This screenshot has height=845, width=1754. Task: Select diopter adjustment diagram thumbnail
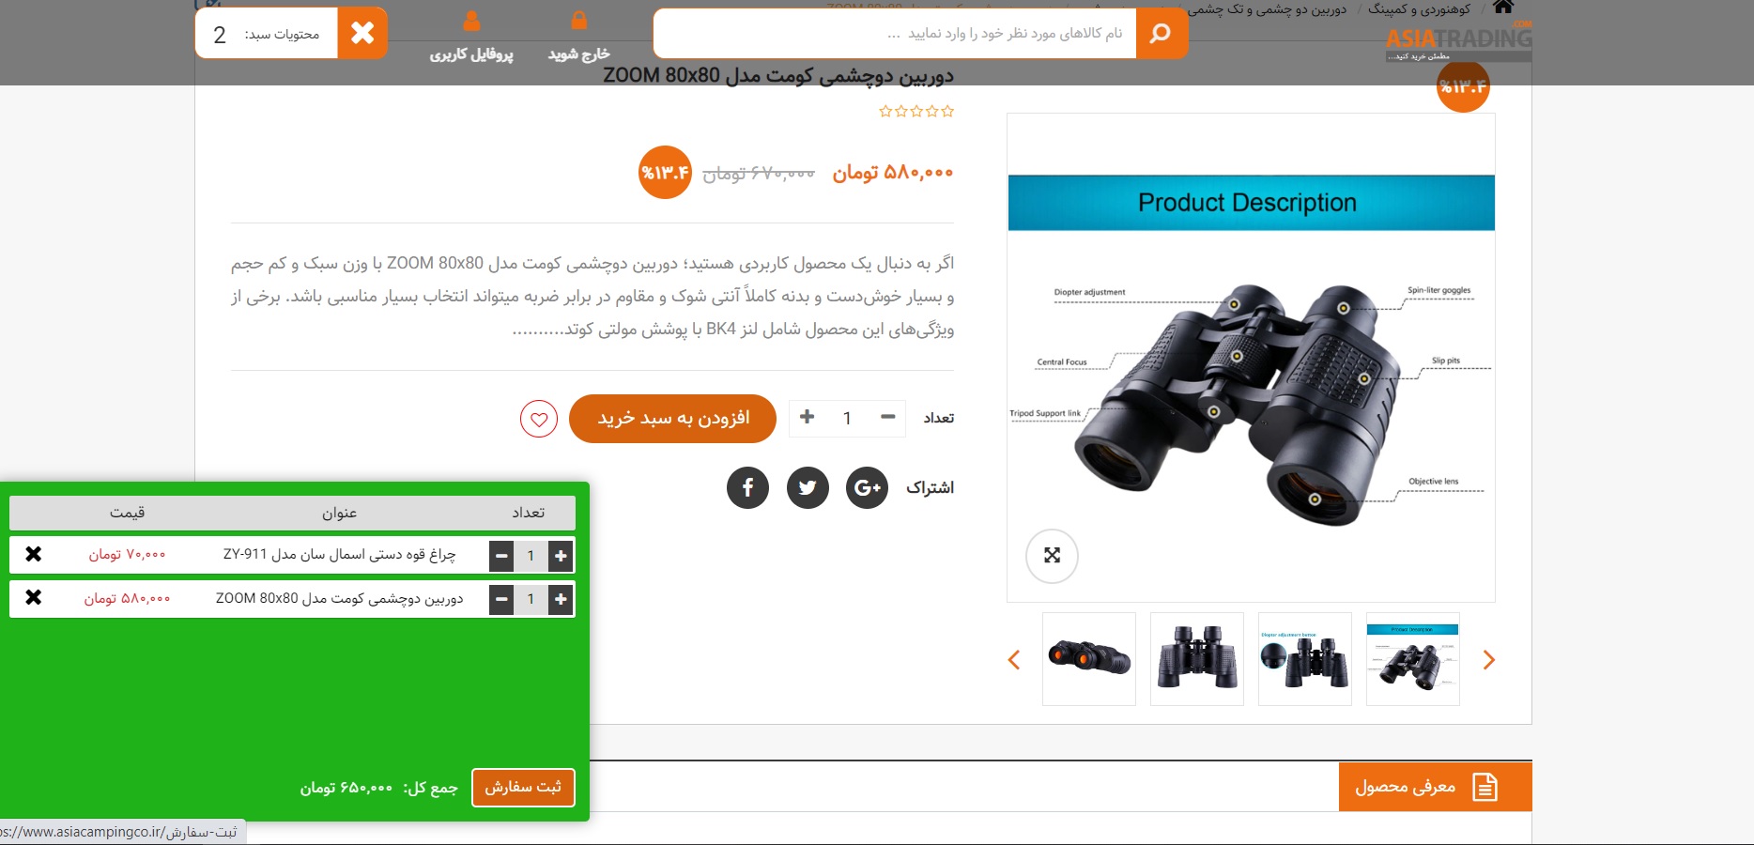coord(1305,659)
